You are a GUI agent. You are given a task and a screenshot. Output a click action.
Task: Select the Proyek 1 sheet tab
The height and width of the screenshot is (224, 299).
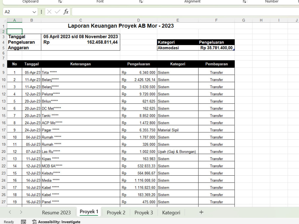89,212
